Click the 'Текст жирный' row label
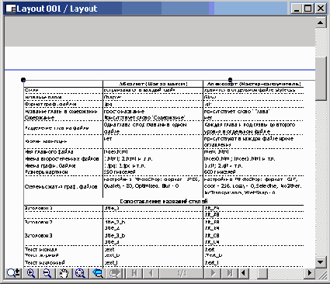330x284 pixels. pos(41,255)
